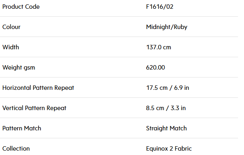Click the Pattern Match label

point(21,128)
